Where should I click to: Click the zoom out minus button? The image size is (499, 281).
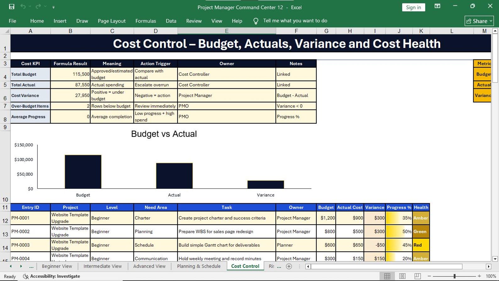(x=429, y=276)
